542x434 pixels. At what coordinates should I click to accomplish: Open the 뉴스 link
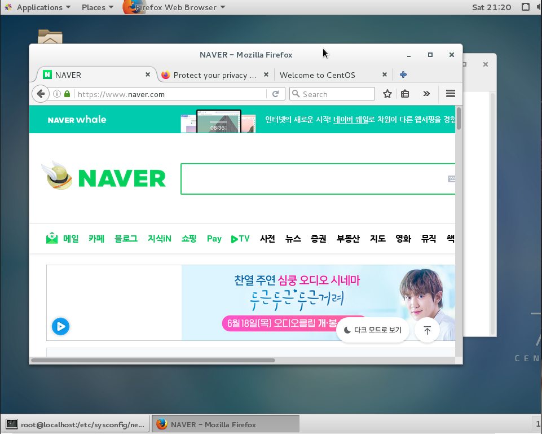tap(293, 239)
